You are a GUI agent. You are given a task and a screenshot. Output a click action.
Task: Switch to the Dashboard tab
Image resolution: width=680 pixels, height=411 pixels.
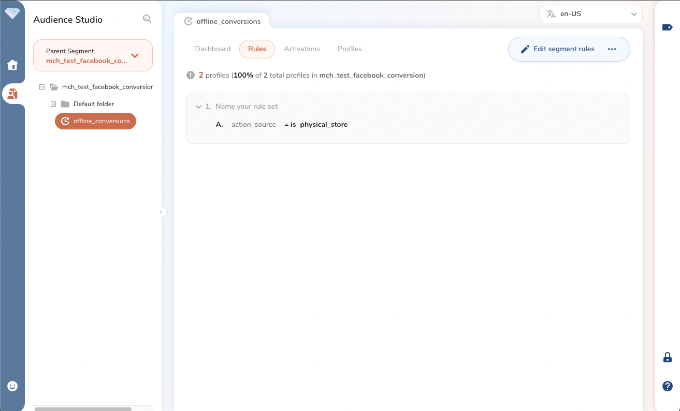pyautogui.click(x=212, y=49)
